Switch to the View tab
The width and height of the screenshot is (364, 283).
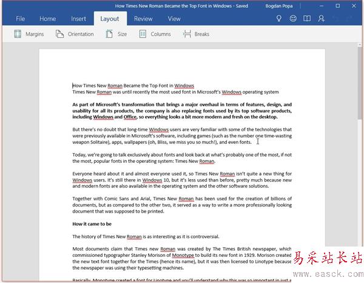click(174, 19)
